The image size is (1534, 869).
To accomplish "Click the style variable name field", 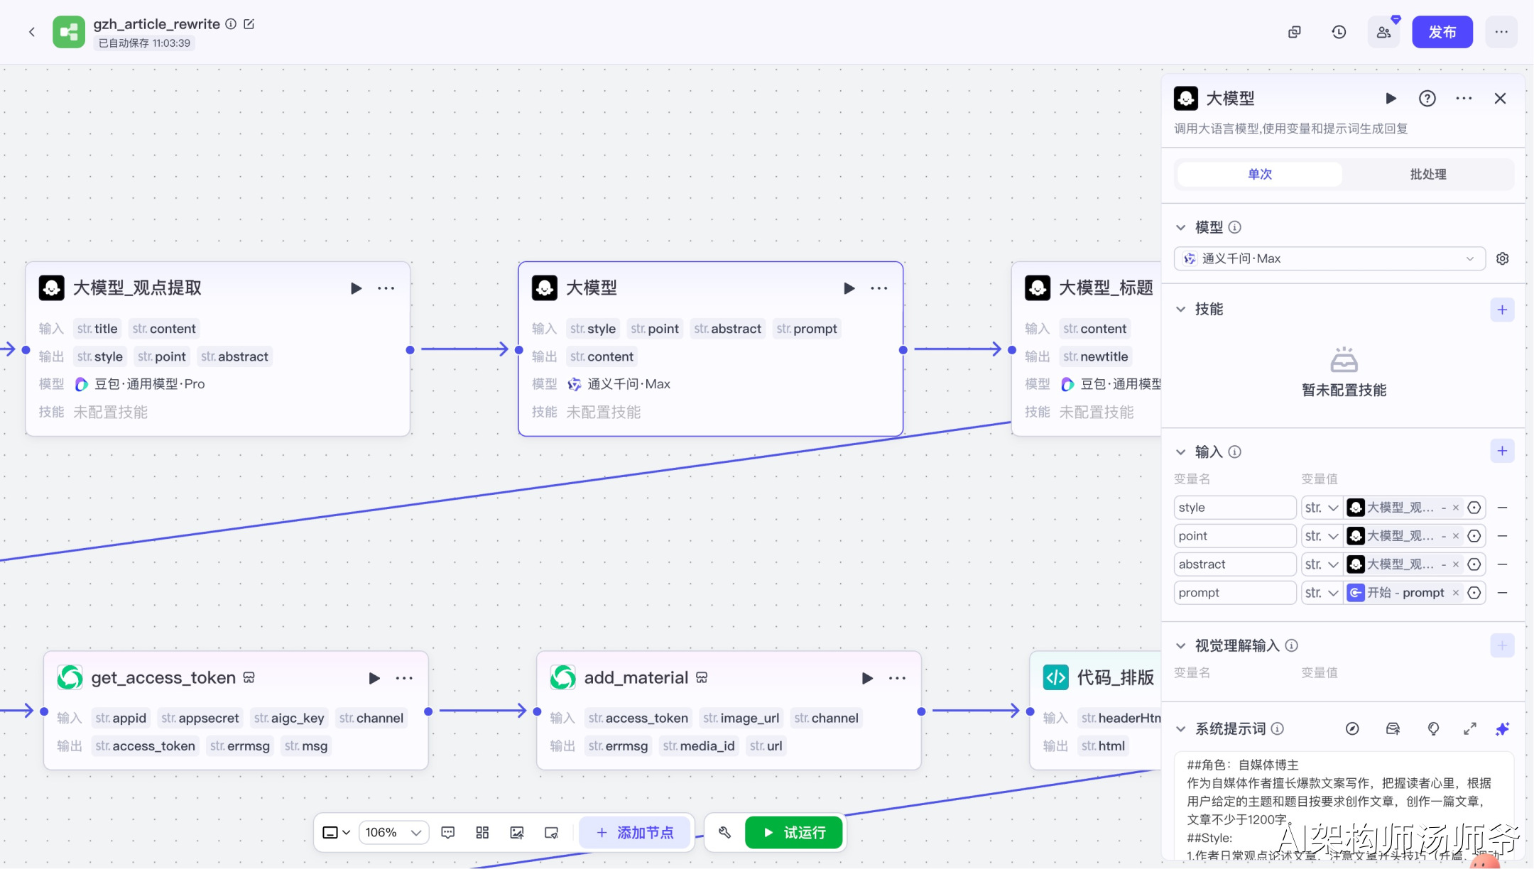I will [1234, 508].
